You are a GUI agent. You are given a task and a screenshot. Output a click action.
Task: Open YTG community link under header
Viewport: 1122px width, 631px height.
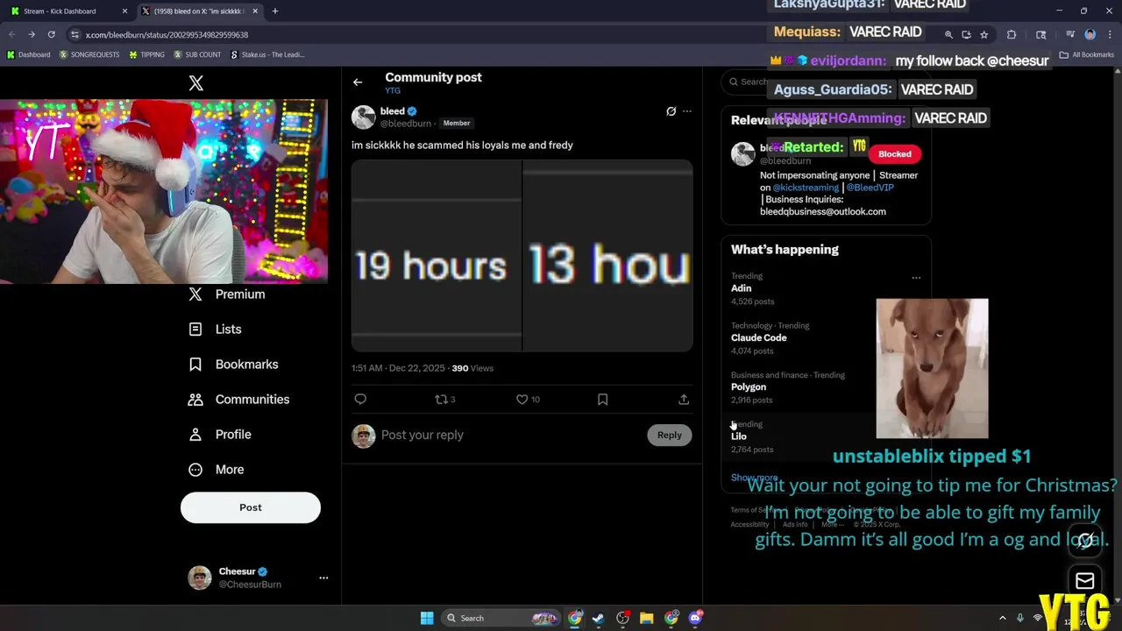click(393, 90)
